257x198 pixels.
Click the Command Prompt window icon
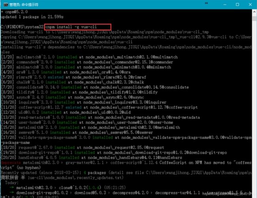click(x=6, y=5)
